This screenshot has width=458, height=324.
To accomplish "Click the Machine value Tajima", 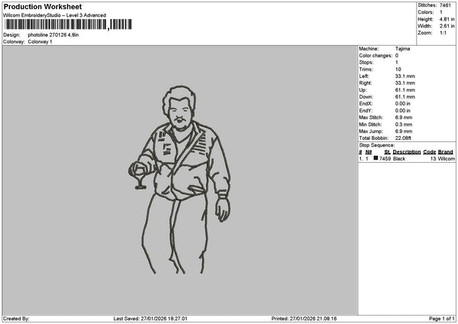I will point(402,49).
